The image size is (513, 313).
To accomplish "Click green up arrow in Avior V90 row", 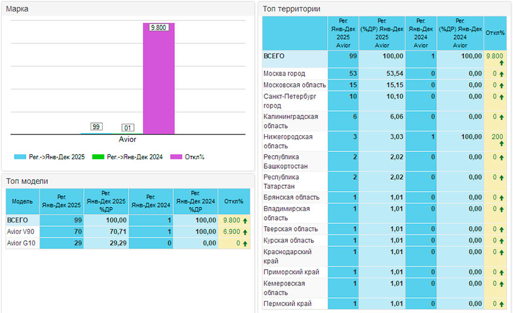I will (x=245, y=232).
